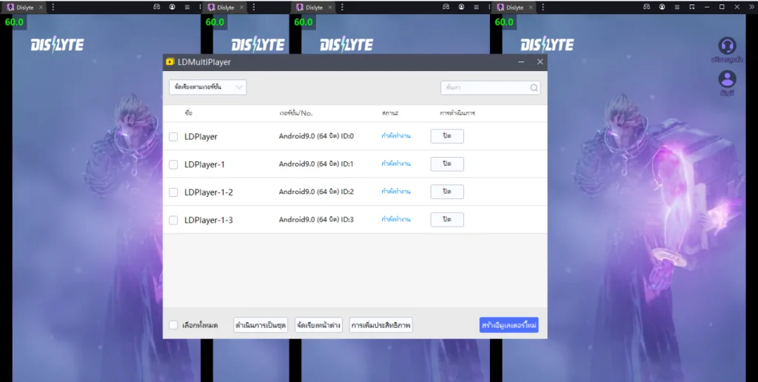Click ปิด button for LDPlayer-1-3 row

point(447,220)
